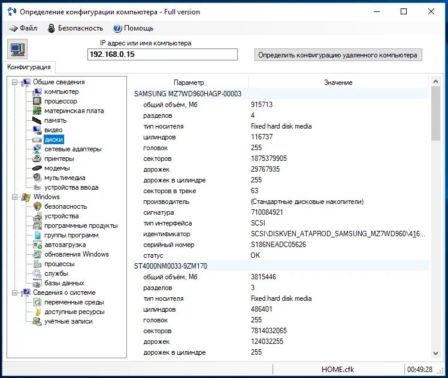The width and height of the screenshot is (448, 378).
Task: Click тип интерфейса value SCSI
Action: (258, 223)
